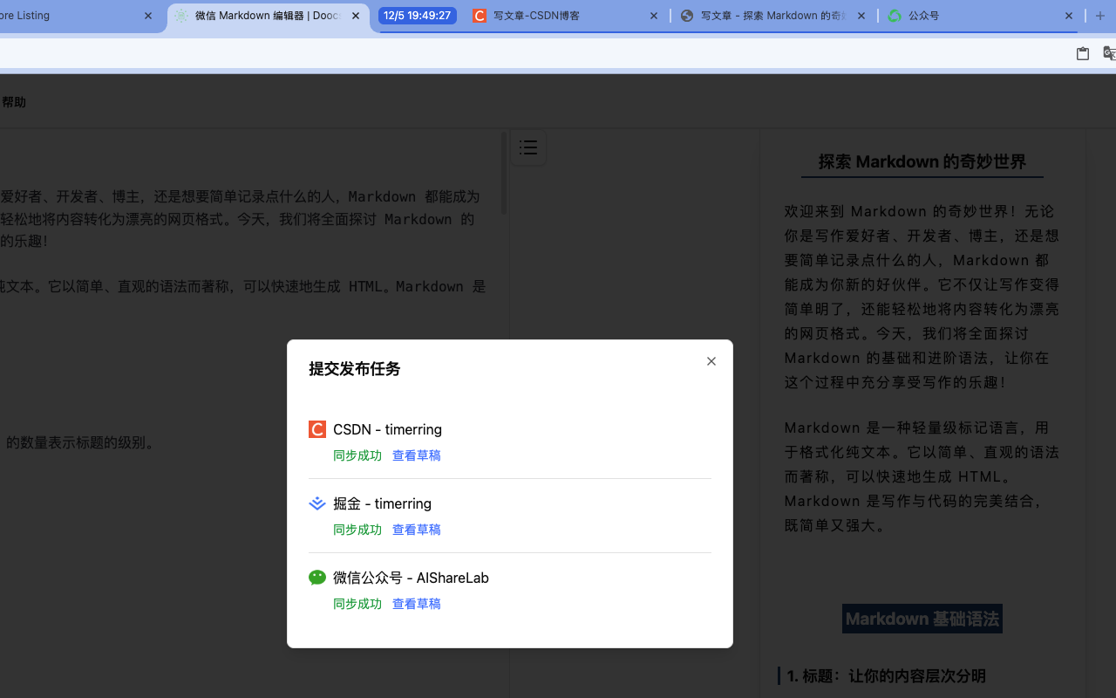Image resolution: width=1116 pixels, height=698 pixels.
Task: Click the Markdown 基础语法 heading in preview
Action: 922,618
